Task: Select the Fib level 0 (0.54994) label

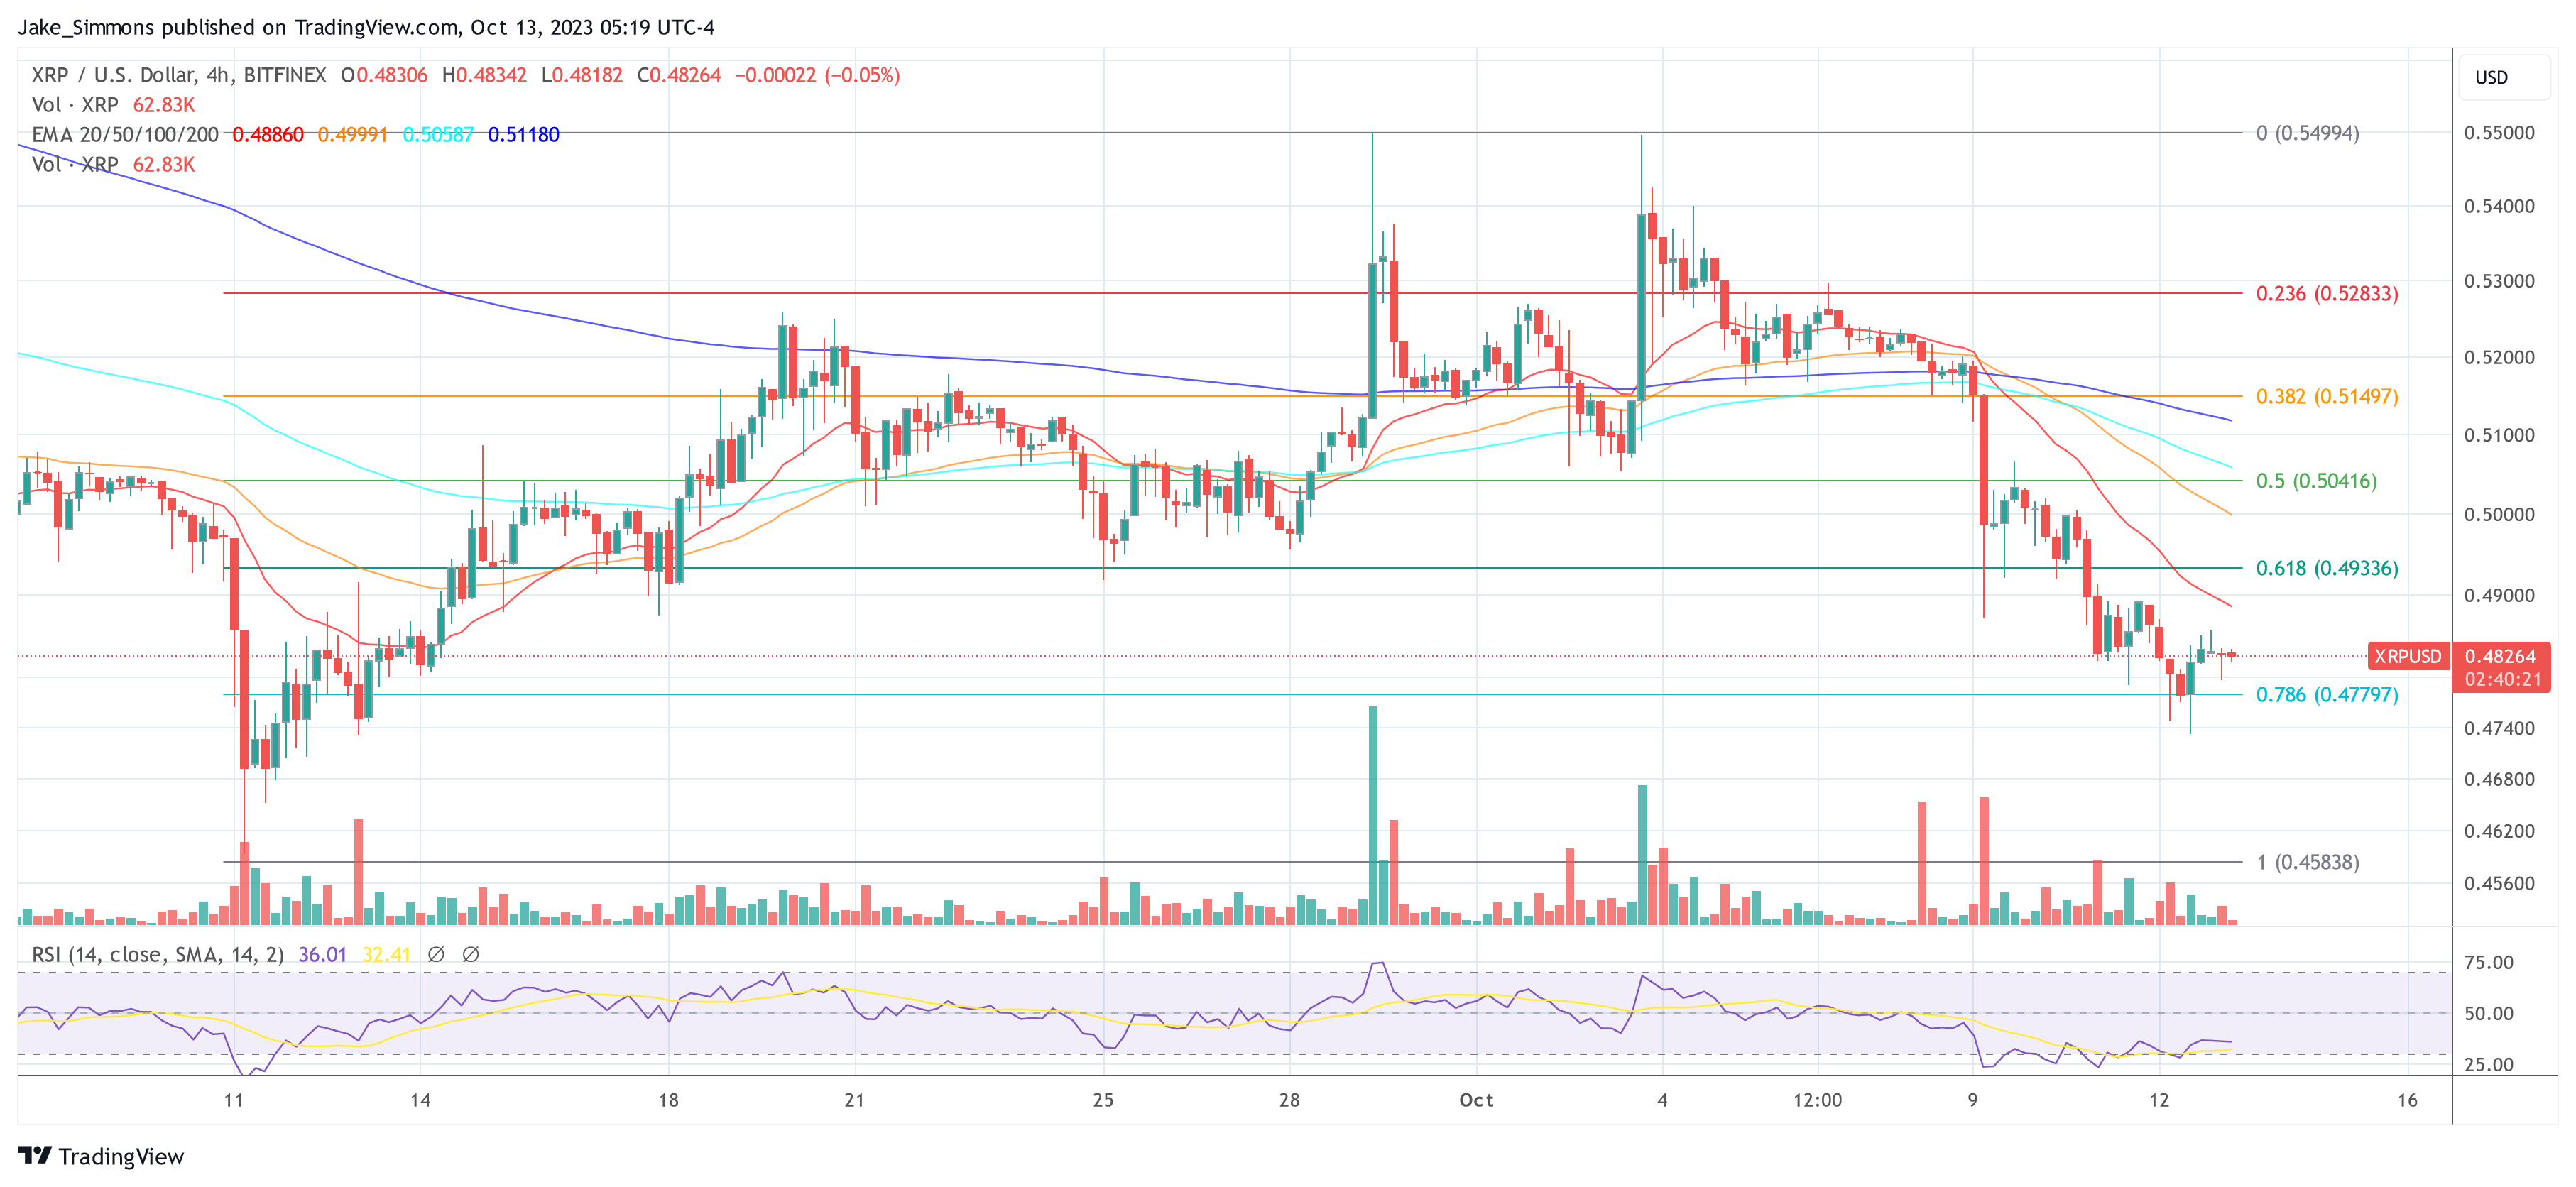Action: (2307, 133)
